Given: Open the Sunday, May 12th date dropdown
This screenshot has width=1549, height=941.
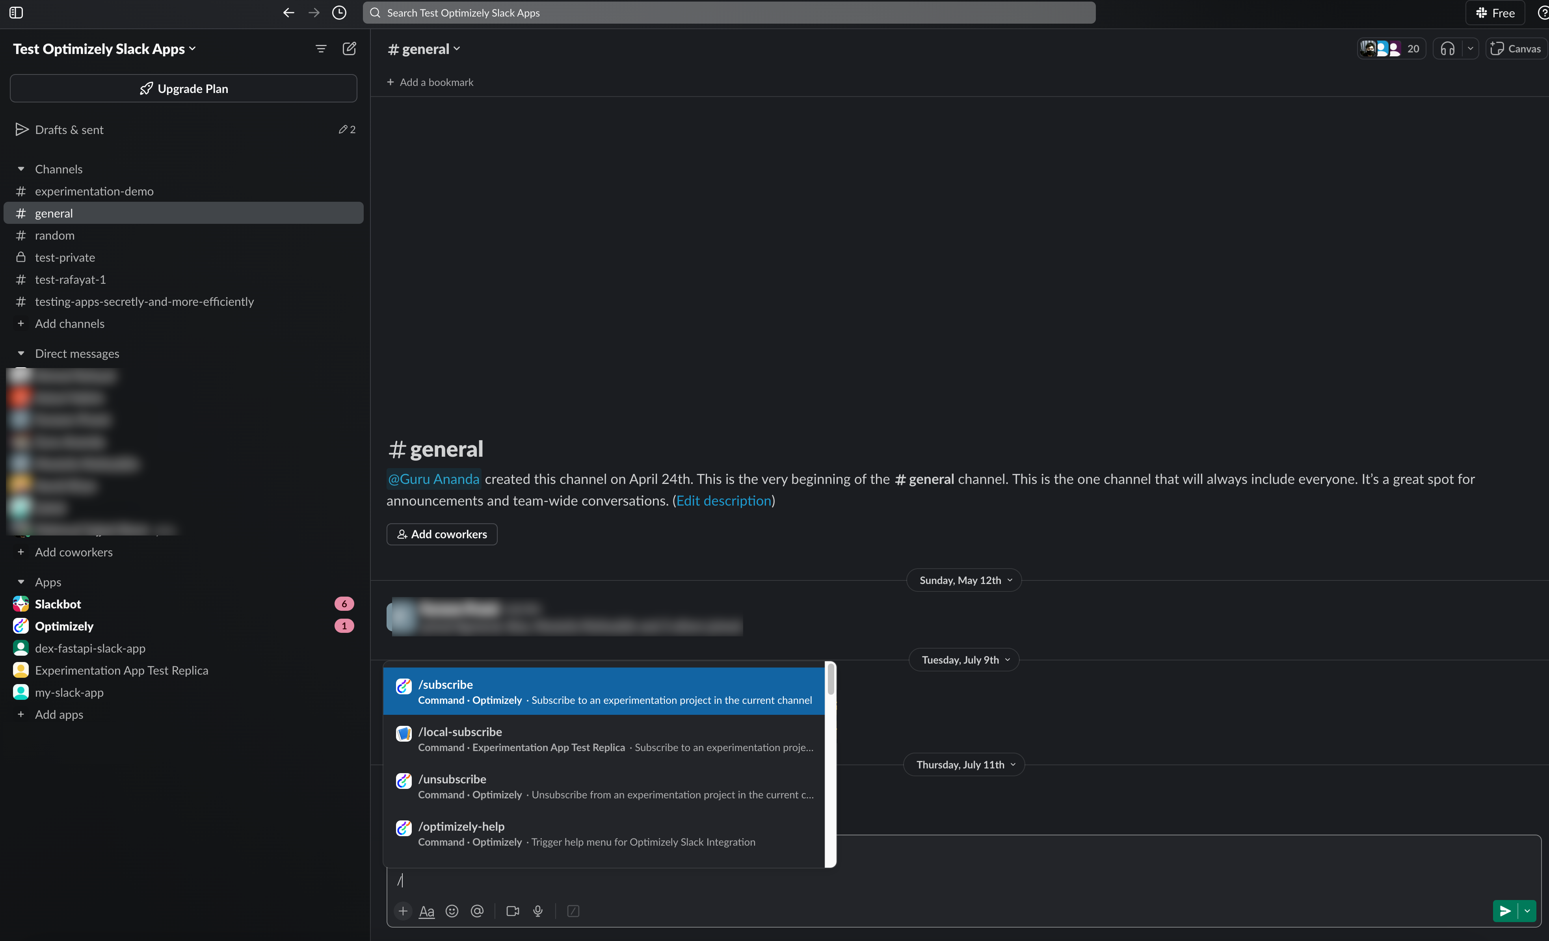Looking at the screenshot, I should pos(964,580).
